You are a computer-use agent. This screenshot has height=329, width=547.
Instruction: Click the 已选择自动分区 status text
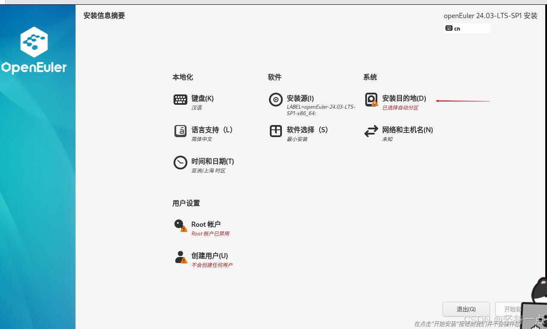coord(400,108)
